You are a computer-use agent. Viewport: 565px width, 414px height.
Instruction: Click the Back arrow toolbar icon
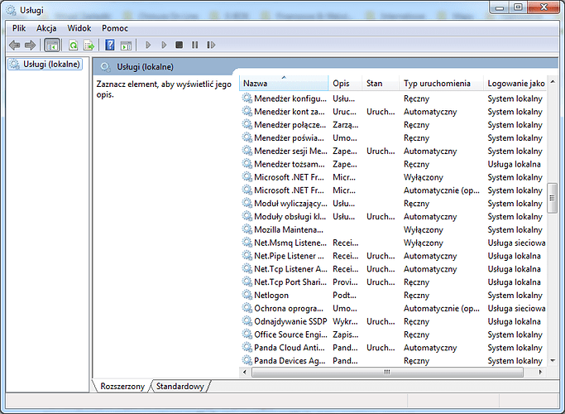[x=14, y=45]
